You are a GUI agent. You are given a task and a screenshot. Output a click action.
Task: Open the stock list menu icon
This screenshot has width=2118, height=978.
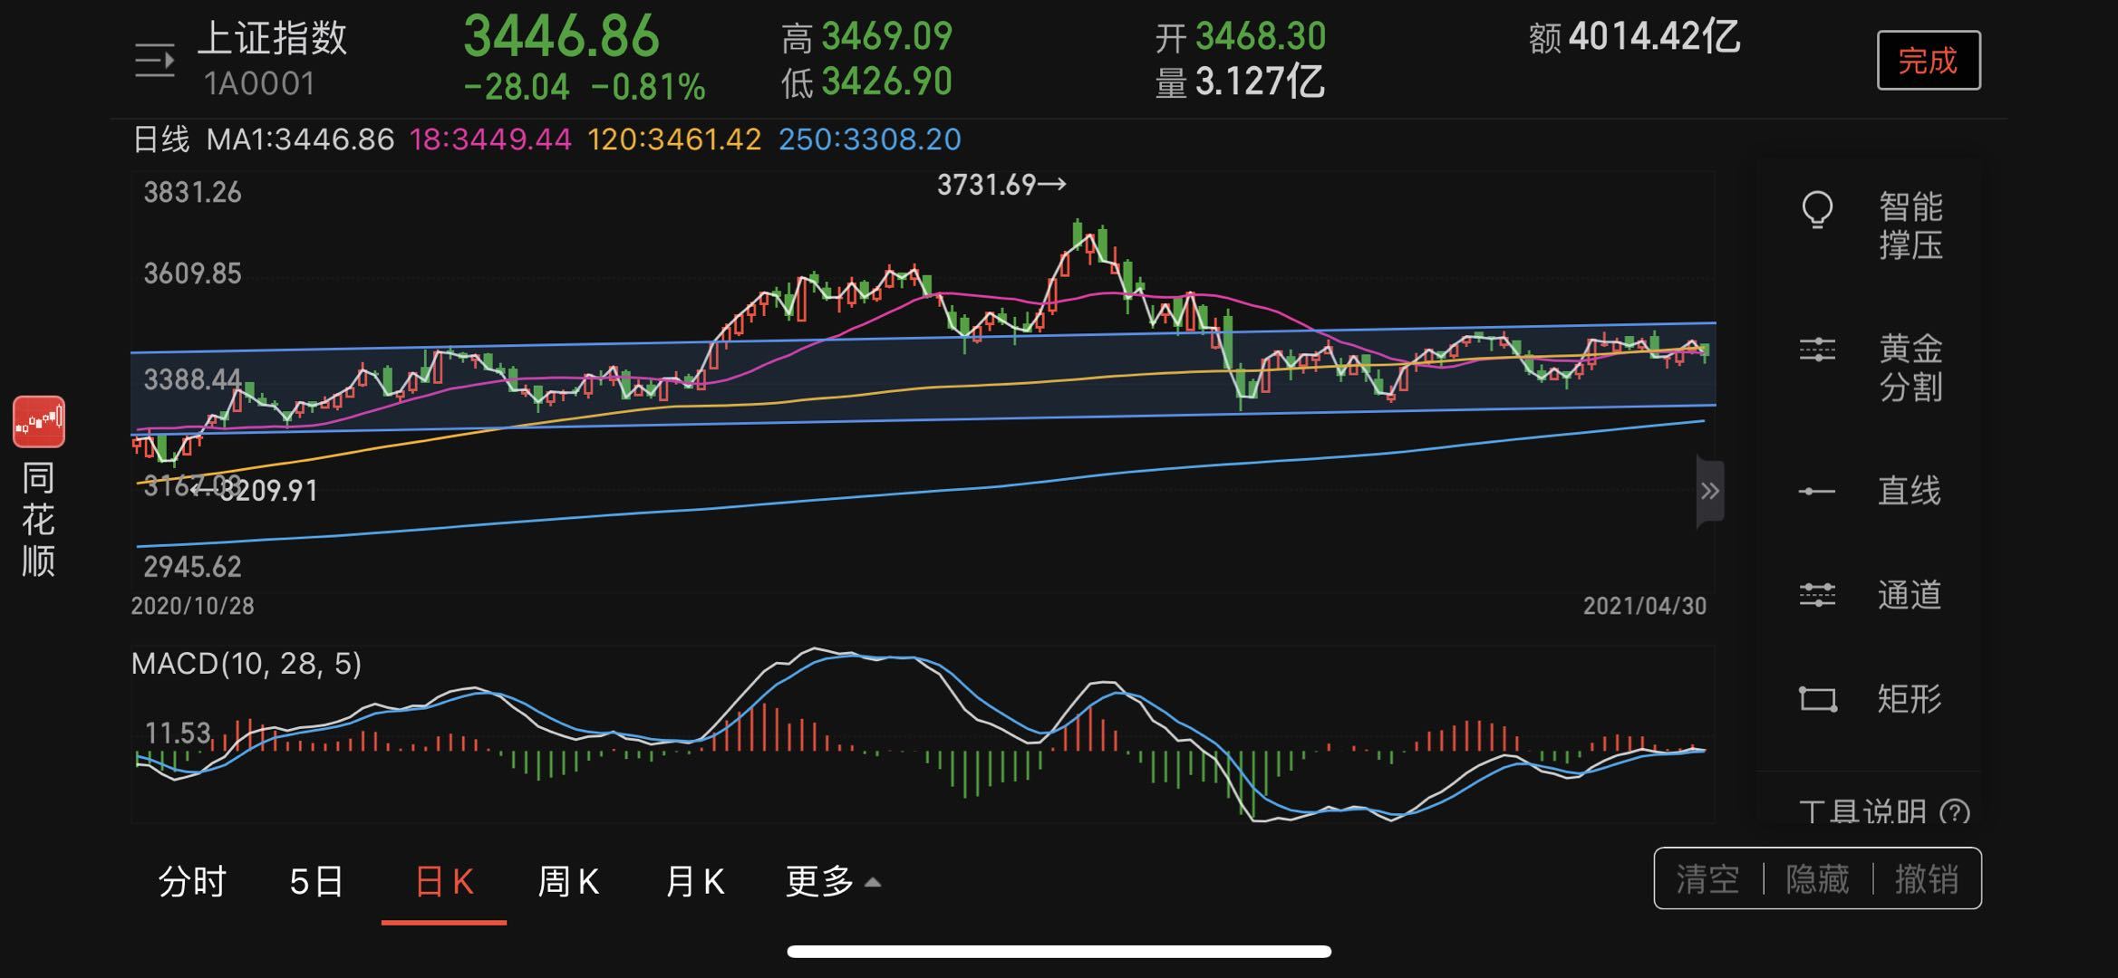[x=154, y=62]
